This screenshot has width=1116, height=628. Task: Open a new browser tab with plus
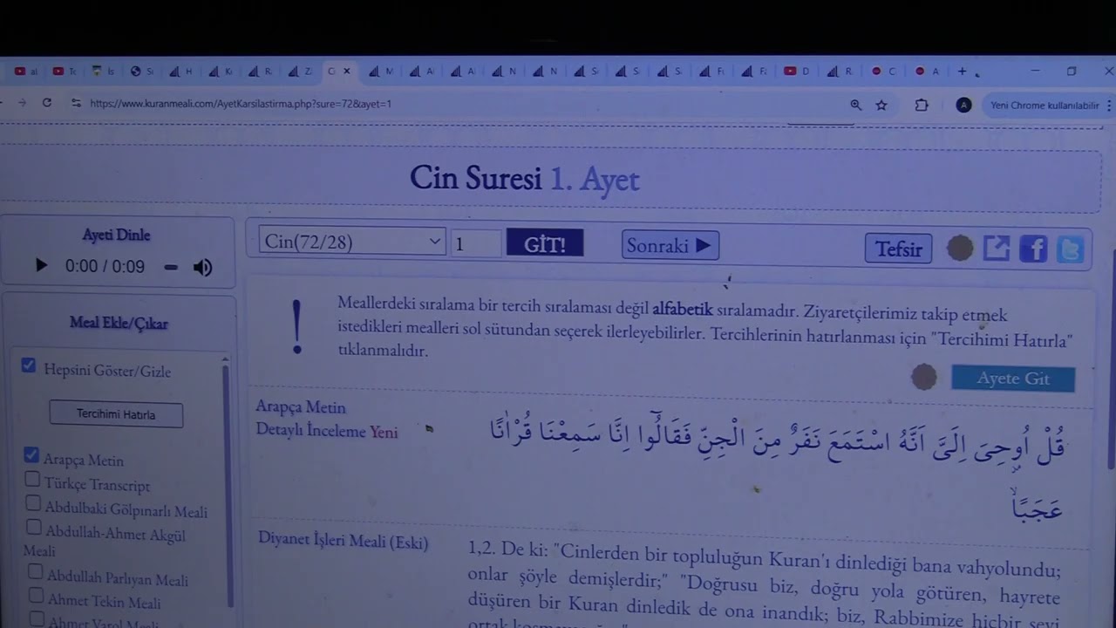(963, 72)
